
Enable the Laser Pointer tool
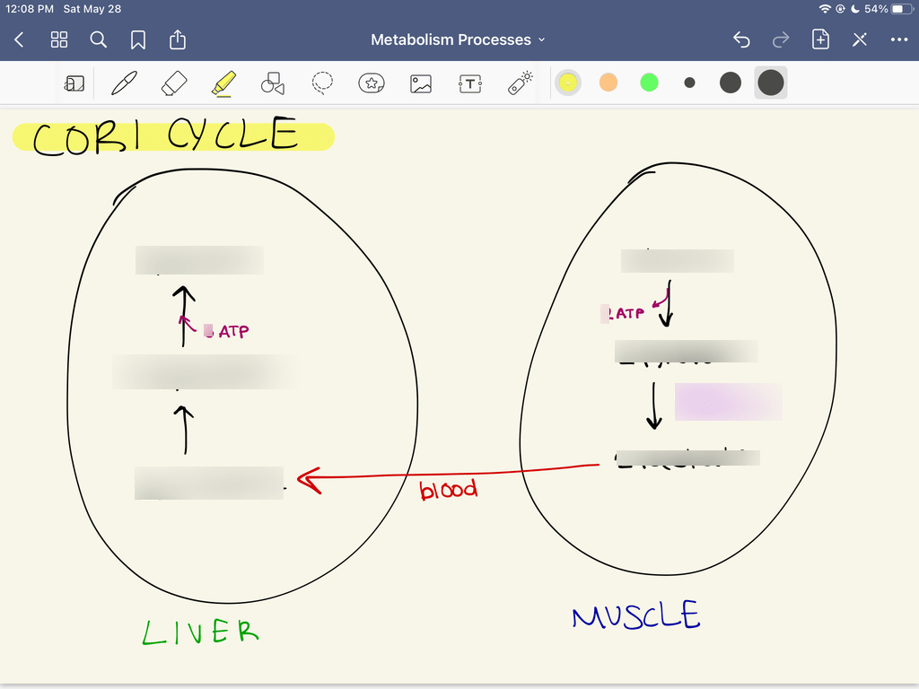519,83
